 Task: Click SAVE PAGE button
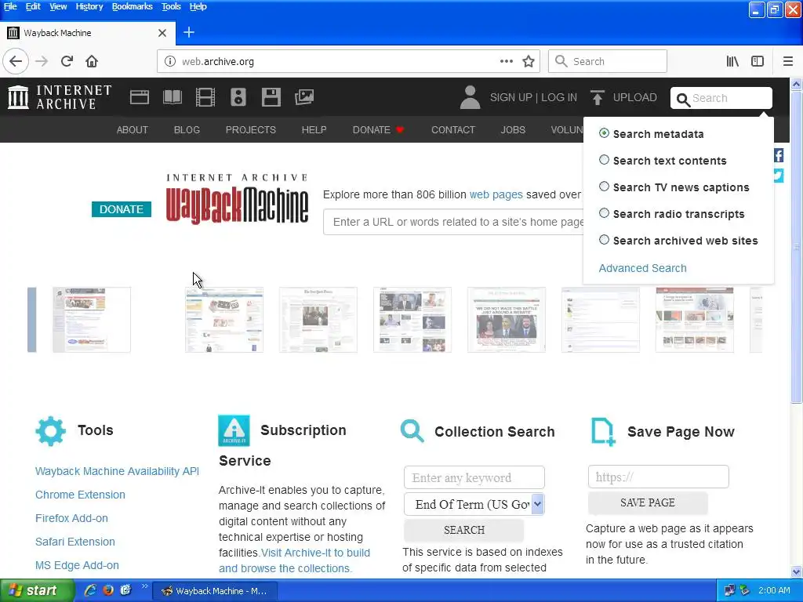click(x=647, y=502)
